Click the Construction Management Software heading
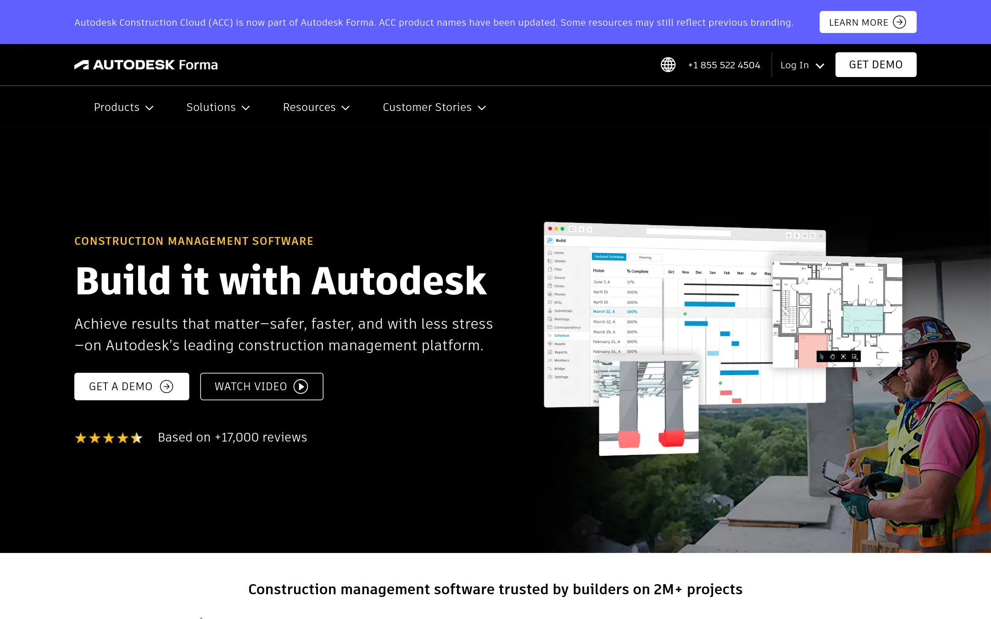 (194, 241)
